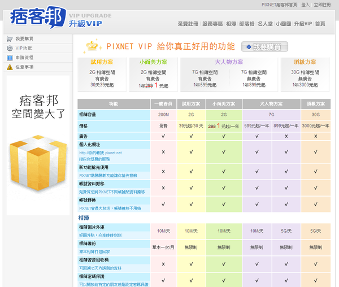The height and width of the screenshot is (287, 339).
Task: Click the 價格 row label
Action: (x=83, y=126)
